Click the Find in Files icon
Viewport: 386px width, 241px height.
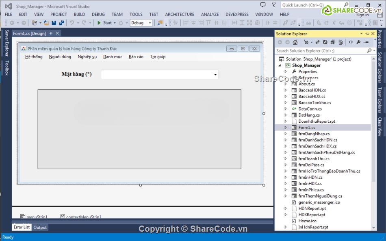pyautogui.click(x=160, y=23)
